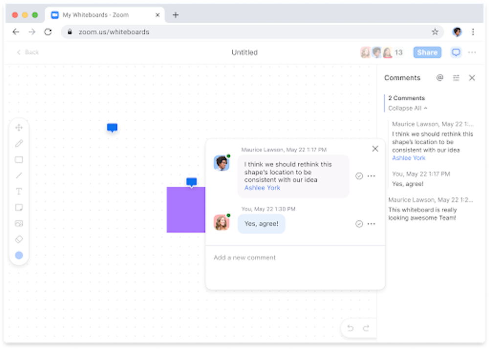
Task: Click Ashlee York link in Comments panel
Action: click(x=408, y=158)
